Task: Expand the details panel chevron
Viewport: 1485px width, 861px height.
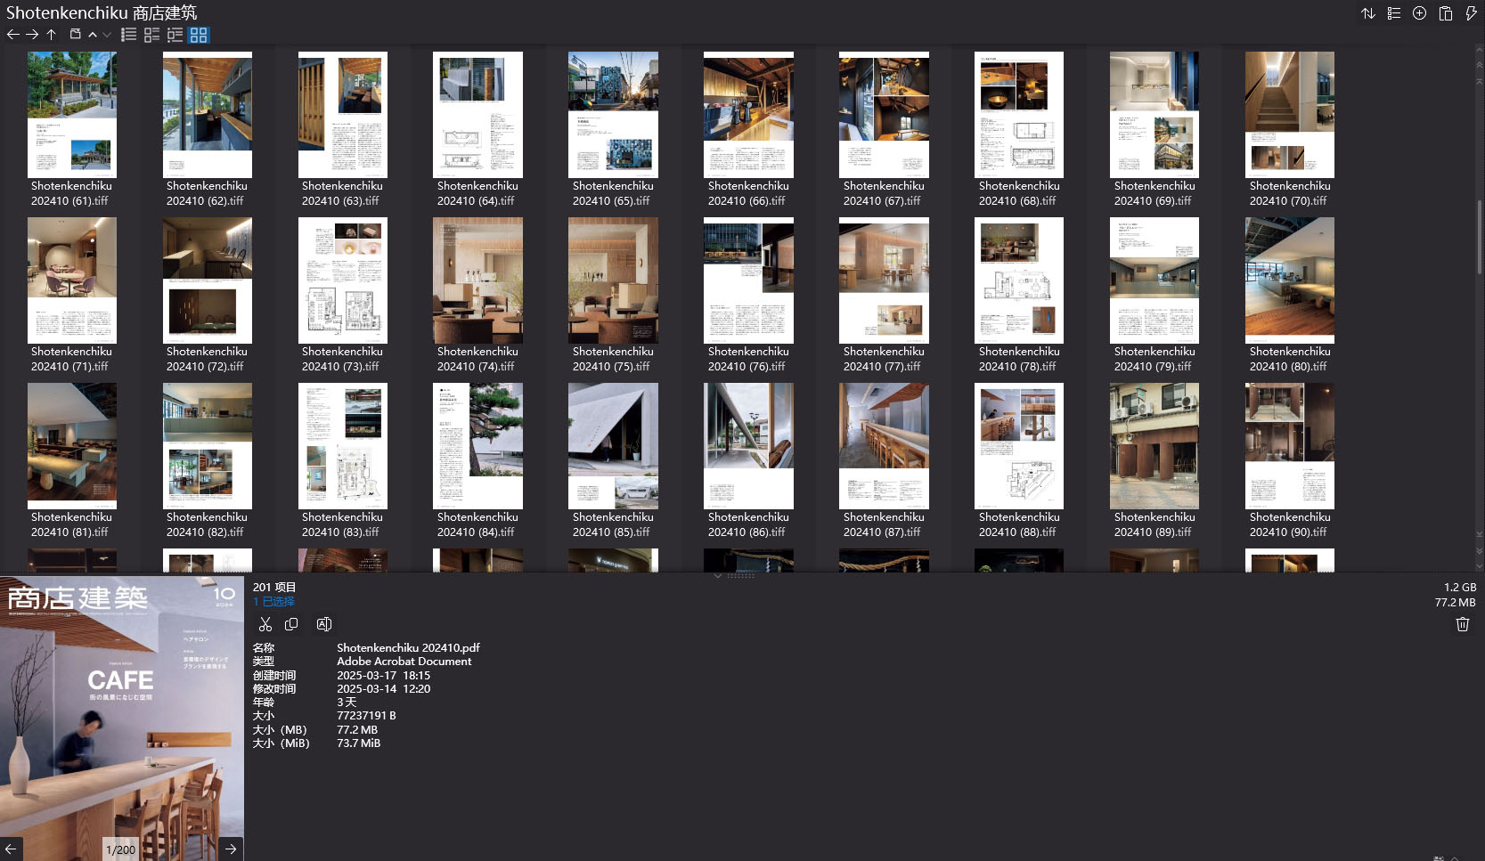Action: (x=717, y=575)
